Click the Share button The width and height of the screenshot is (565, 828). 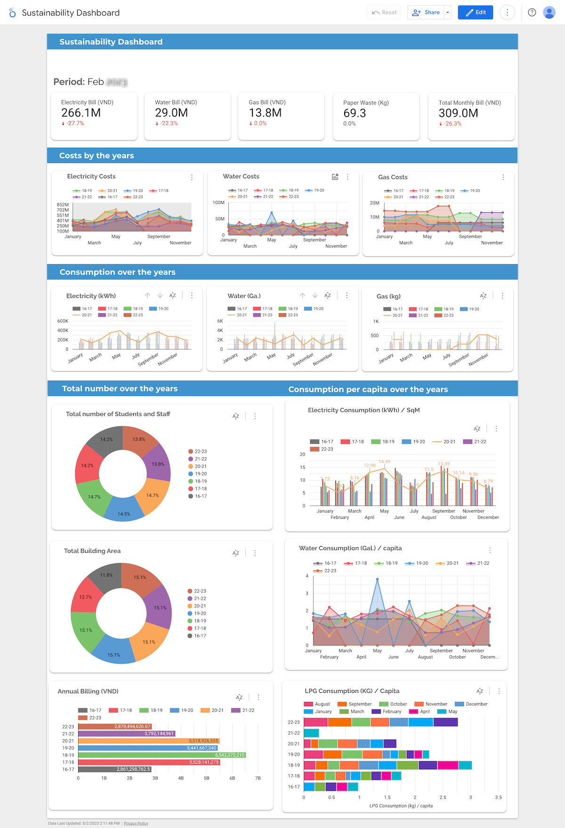[x=426, y=13]
